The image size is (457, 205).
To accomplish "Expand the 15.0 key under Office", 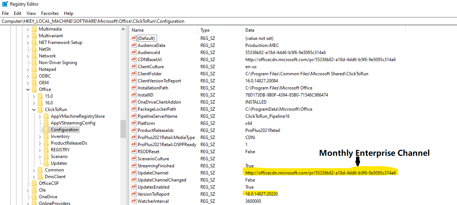I will point(34,96).
